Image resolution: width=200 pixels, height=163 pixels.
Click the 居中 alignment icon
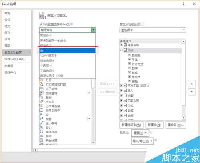[42, 136]
